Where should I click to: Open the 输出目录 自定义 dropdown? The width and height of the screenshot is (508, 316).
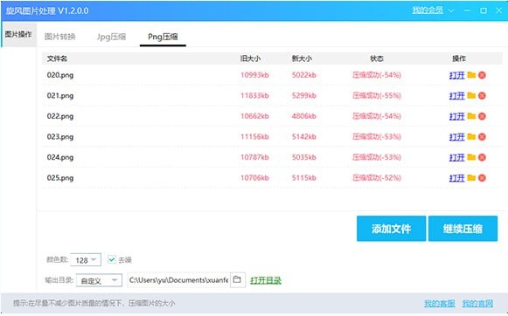click(99, 280)
